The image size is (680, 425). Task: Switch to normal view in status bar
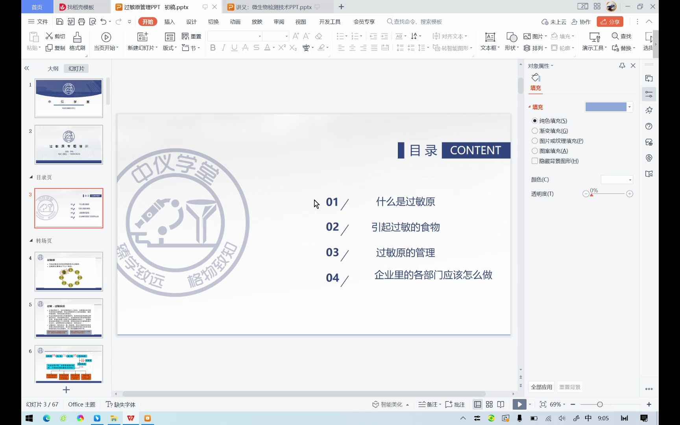coord(478,404)
